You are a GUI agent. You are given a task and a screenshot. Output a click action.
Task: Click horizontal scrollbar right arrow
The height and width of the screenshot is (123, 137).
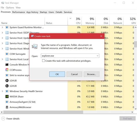[x=132, y=112]
